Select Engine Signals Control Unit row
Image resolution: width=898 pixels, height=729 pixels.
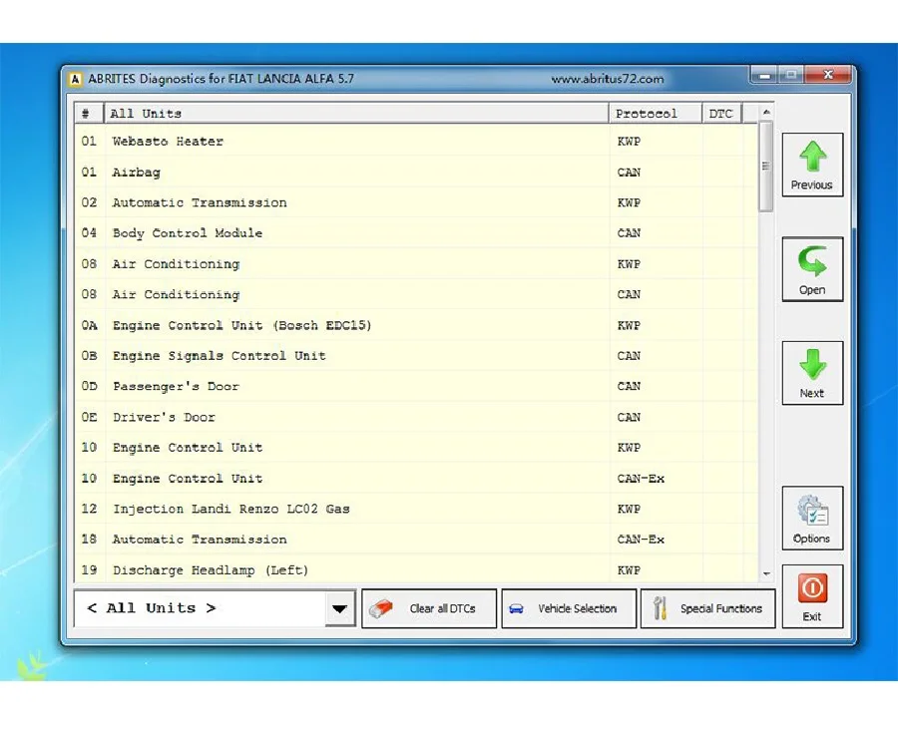416,355
